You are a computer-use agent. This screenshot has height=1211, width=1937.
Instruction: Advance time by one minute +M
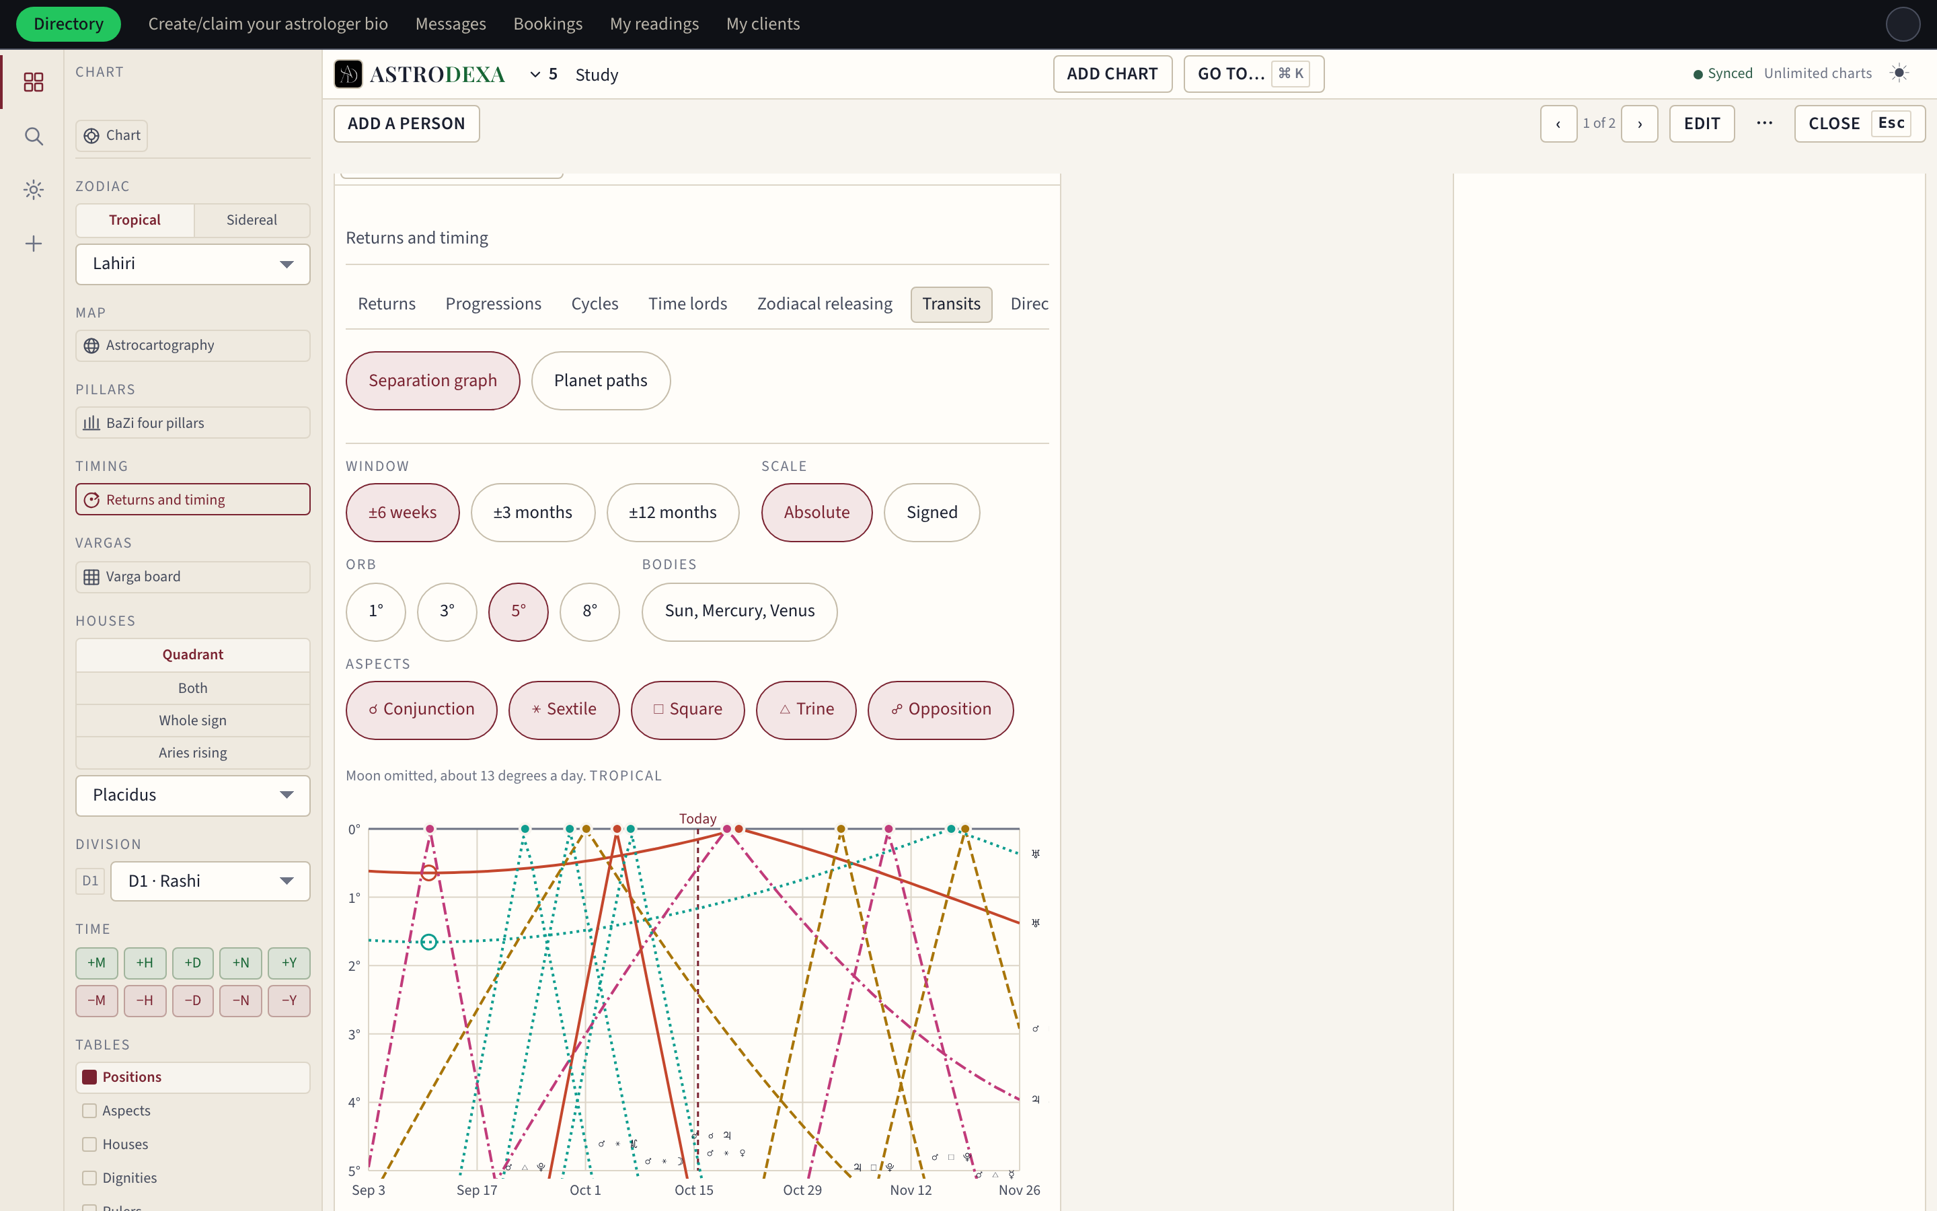(97, 963)
